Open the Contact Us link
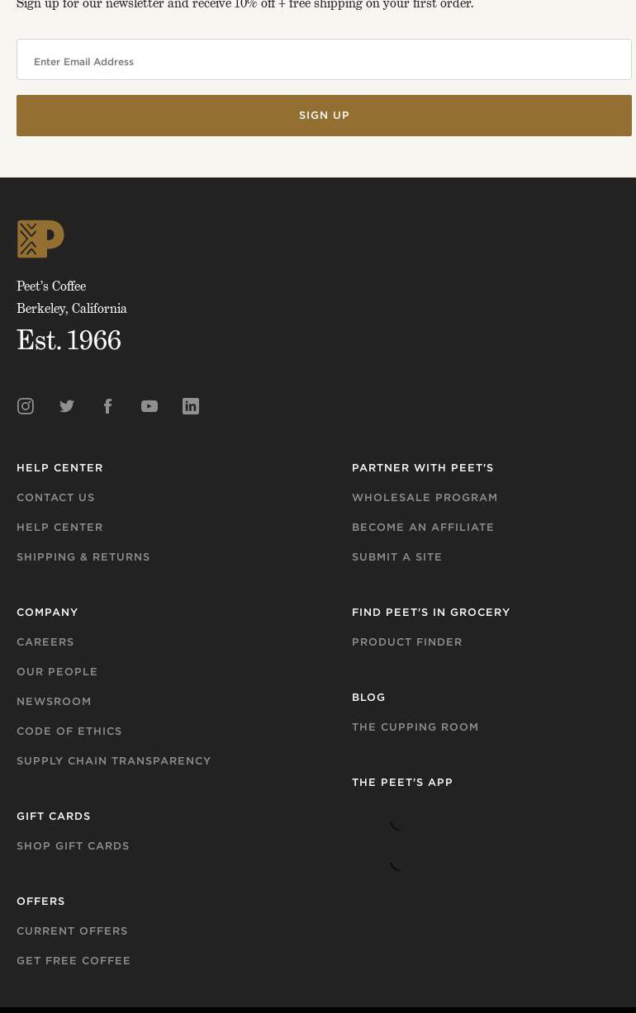Viewport: 636px width, 1013px height. point(55,497)
